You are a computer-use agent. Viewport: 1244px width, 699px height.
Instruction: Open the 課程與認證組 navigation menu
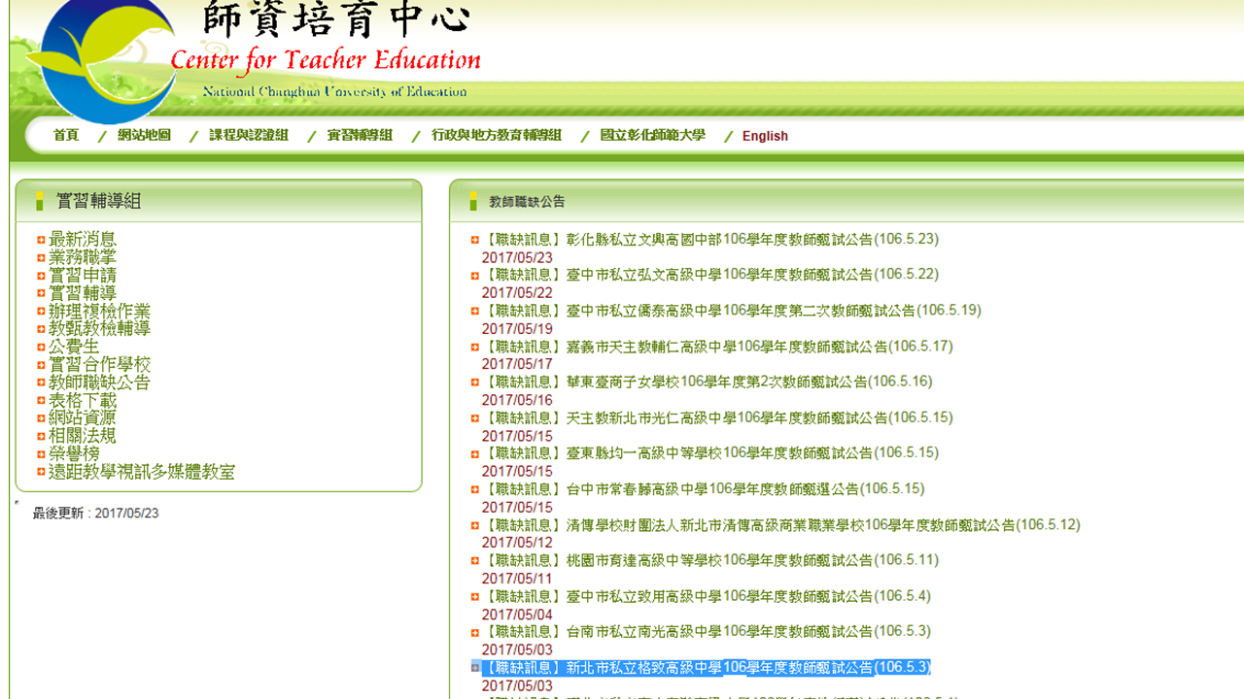(249, 136)
